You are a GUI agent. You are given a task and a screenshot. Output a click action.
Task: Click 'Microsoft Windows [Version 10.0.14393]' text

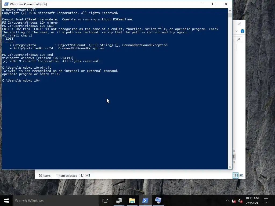pyautogui.click(x=38, y=58)
